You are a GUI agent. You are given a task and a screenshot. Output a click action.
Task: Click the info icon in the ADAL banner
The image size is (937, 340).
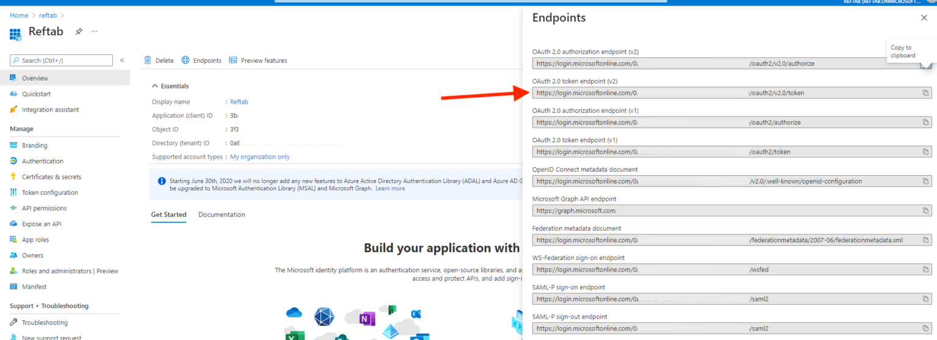point(162,181)
